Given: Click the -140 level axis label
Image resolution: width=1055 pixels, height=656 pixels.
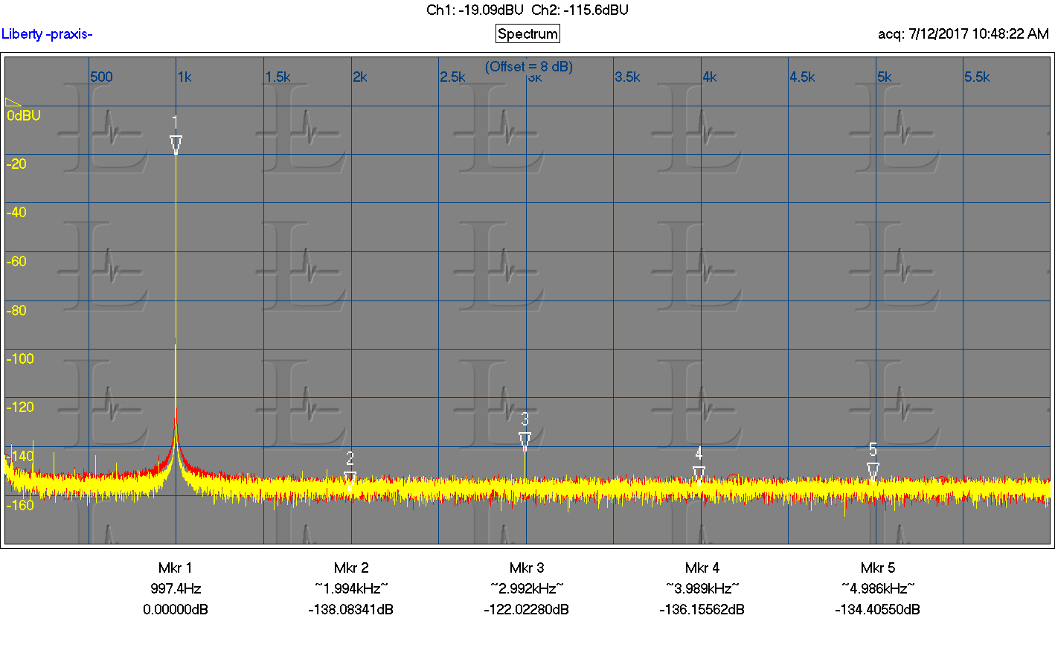Looking at the screenshot, I should [x=20, y=456].
